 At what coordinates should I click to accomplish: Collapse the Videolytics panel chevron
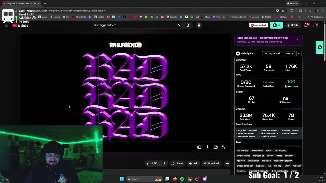coord(299,53)
